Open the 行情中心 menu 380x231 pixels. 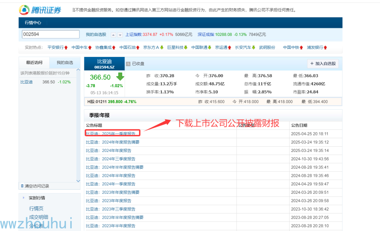click(33, 23)
